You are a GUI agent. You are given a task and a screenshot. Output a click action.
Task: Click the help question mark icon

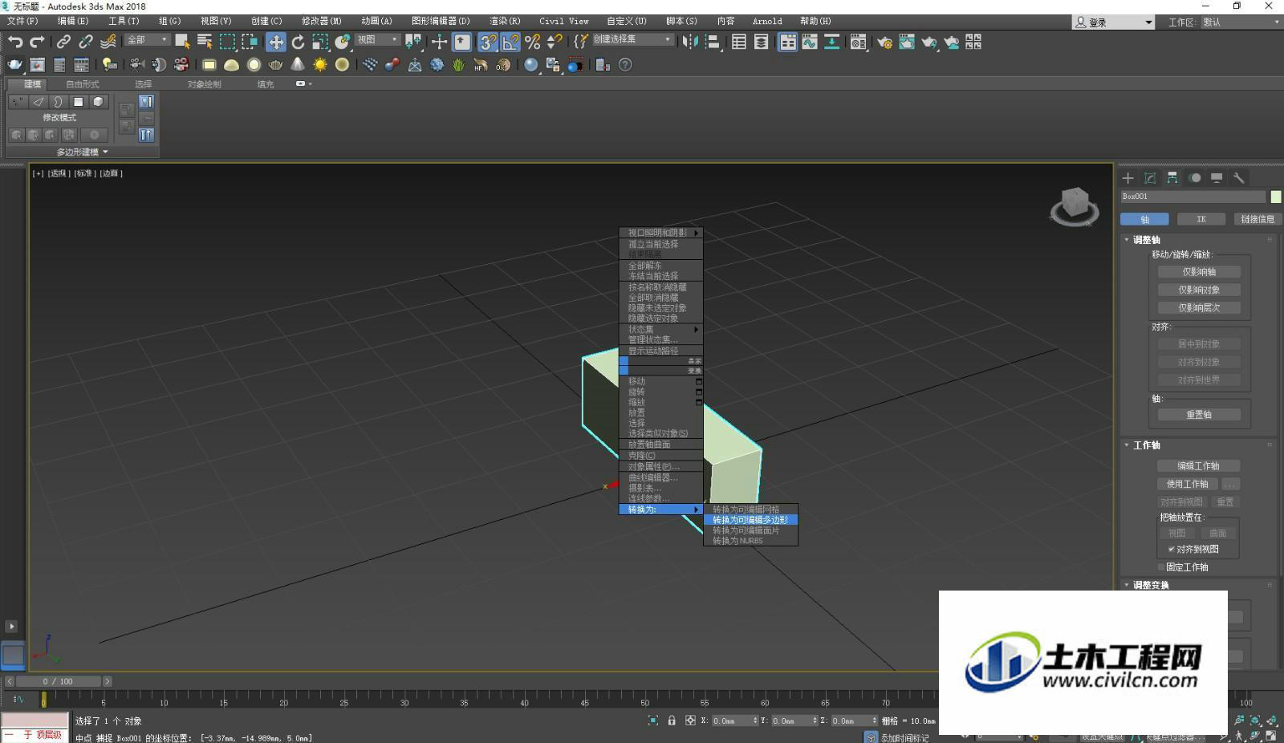pos(625,65)
